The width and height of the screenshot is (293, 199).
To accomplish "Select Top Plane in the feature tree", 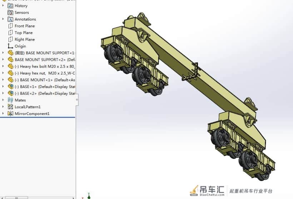I will coord(24,33).
